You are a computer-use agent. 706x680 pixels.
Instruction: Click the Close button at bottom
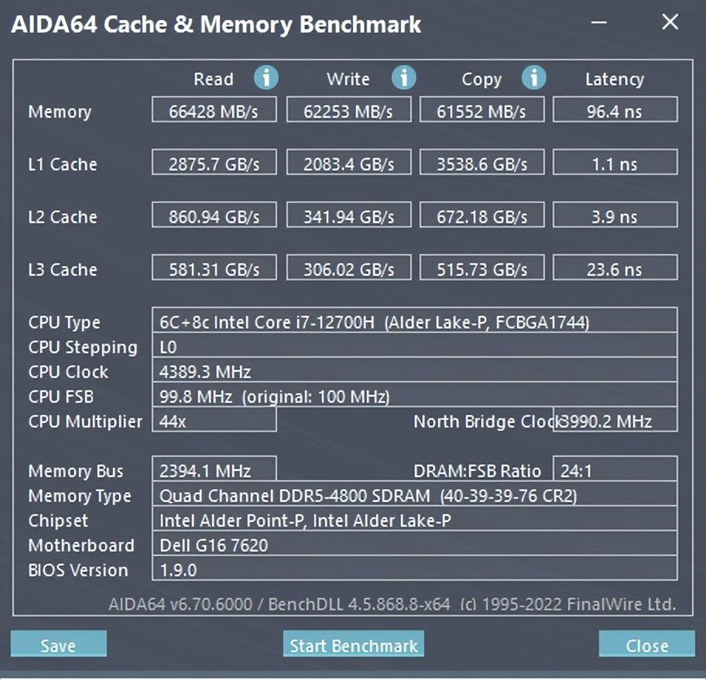click(646, 644)
